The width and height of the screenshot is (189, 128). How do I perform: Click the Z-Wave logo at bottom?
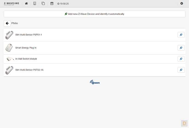coord(95,82)
